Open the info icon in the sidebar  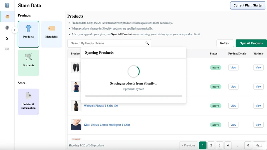tap(7, 5)
